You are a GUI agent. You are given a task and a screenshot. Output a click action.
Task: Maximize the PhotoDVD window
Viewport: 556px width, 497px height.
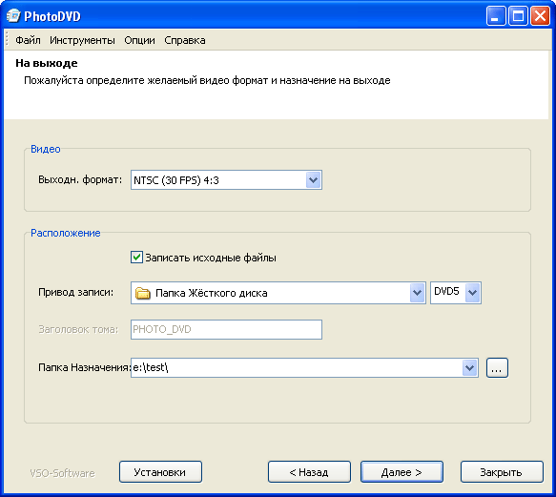518,16
